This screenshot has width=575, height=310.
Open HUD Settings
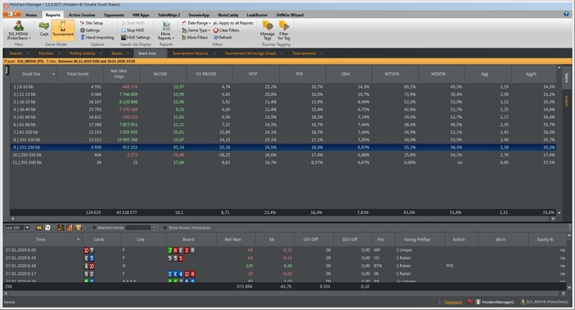coord(136,38)
